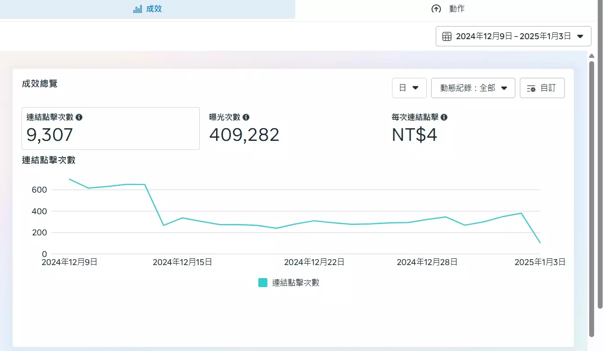
Task: Click the bar chart icon on 成效 tab
Action: point(138,9)
